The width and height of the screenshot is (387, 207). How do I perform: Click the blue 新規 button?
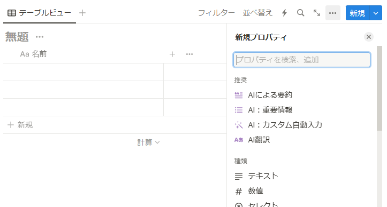pyautogui.click(x=358, y=13)
